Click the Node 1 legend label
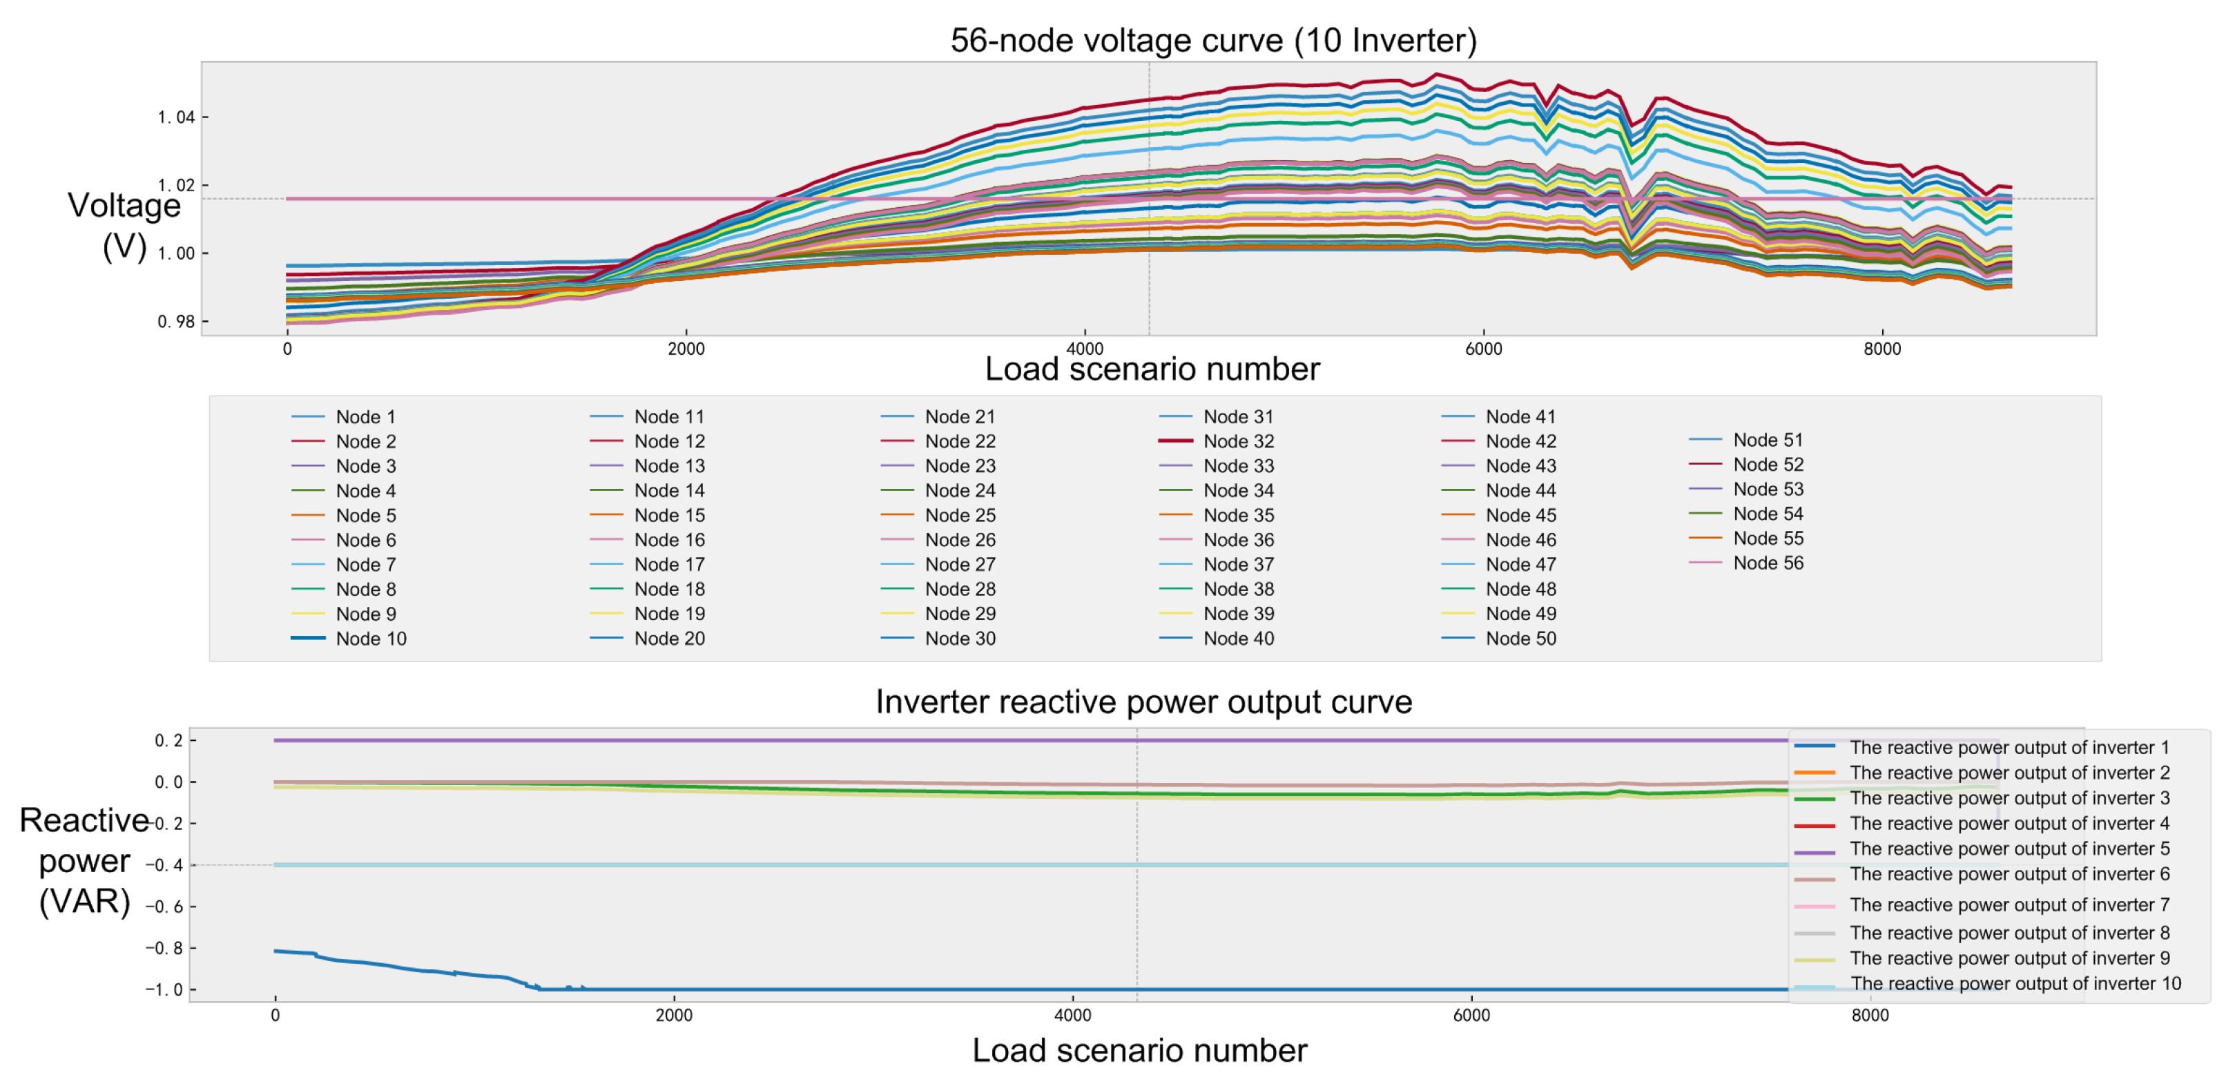This screenshot has width=2235, height=1084. (365, 416)
